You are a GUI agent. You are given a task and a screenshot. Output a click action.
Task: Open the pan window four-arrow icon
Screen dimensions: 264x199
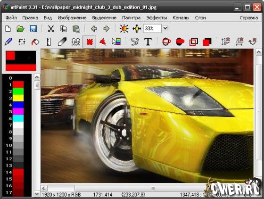coord(137,28)
